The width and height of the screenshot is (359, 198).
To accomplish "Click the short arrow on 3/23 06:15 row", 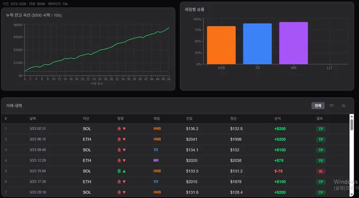I will (124, 139).
